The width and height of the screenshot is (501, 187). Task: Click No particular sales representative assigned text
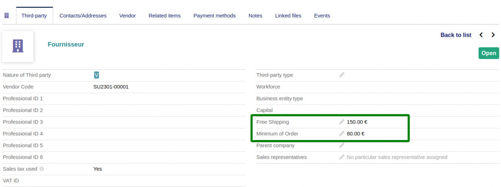[397, 157]
